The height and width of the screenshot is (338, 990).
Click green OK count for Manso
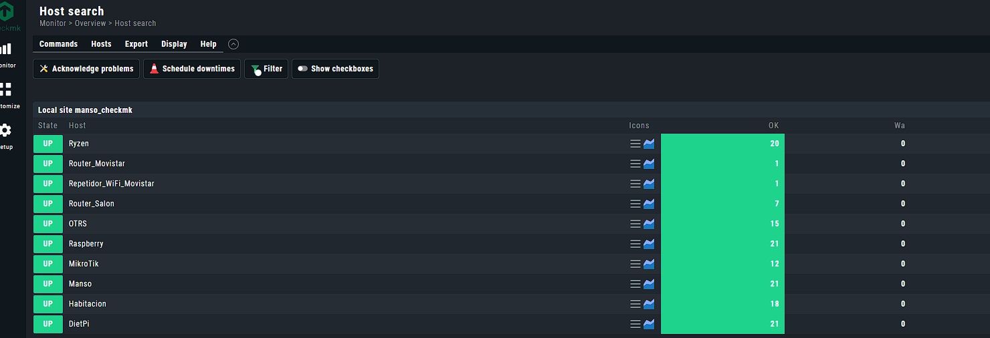point(774,284)
